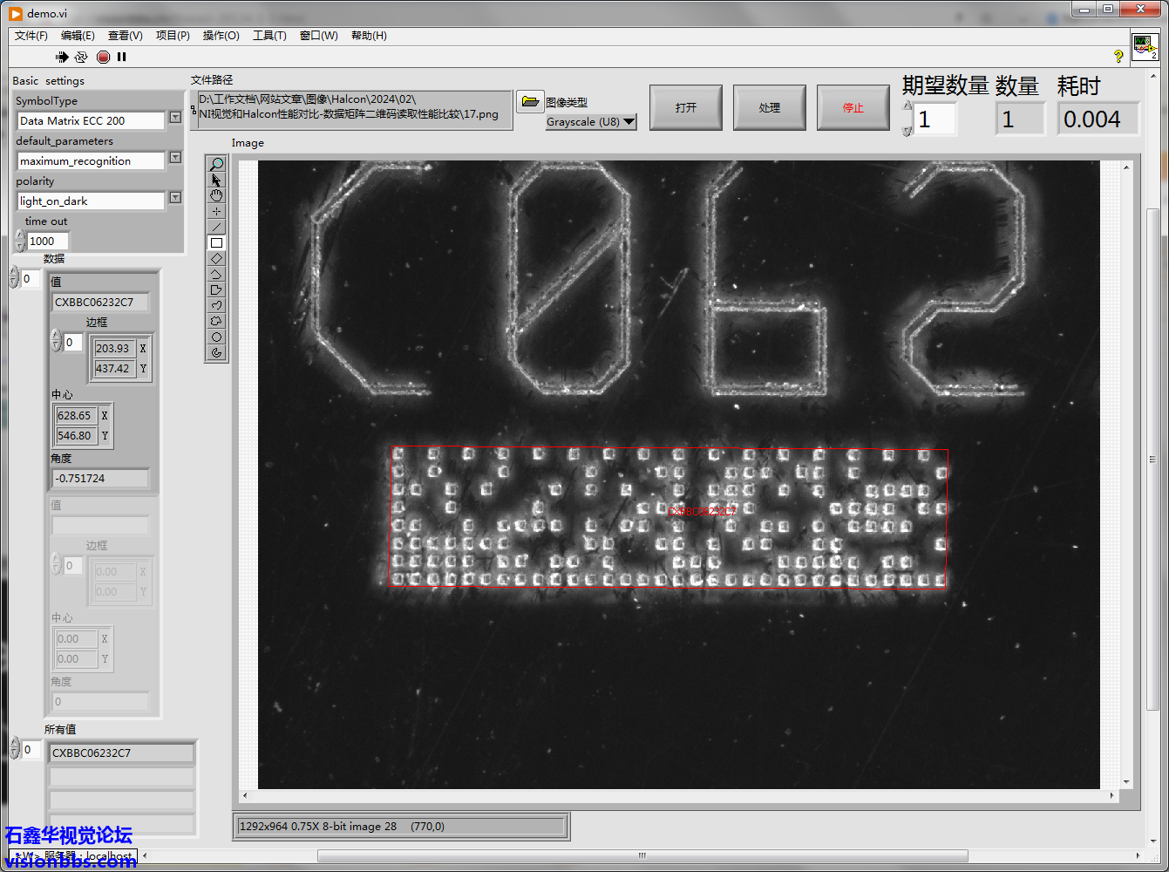Click the demo.vi title bar LabVIEW icon
The width and height of the screenshot is (1169, 872).
coord(16,13)
